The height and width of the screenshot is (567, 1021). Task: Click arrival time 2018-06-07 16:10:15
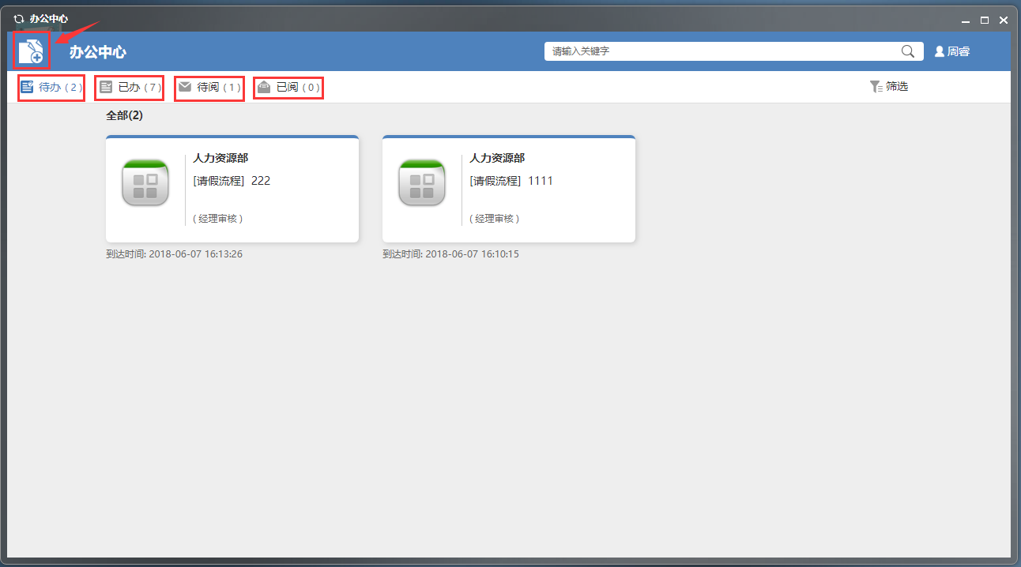450,254
